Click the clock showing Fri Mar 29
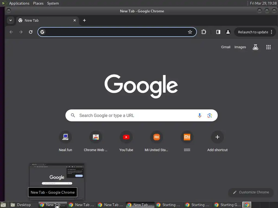The width and height of the screenshot is (278, 208). 263,3
